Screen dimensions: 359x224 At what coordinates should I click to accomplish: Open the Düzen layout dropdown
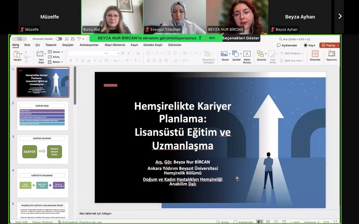click(x=55, y=52)
